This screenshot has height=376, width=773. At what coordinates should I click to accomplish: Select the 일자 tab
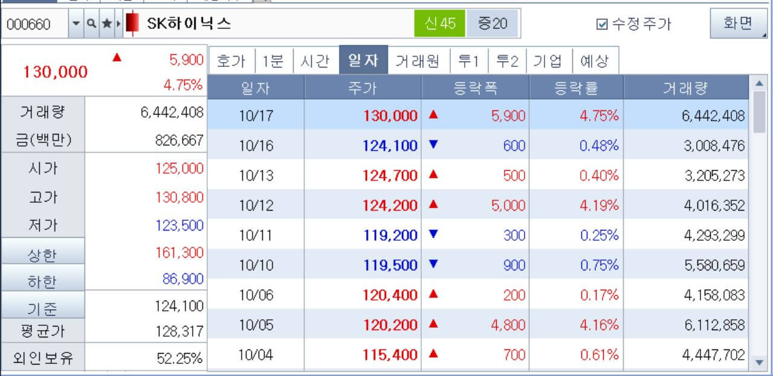coord(363,60)
